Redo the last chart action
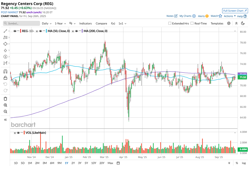Viewport: 251px width, 169px height. (5, 90)
